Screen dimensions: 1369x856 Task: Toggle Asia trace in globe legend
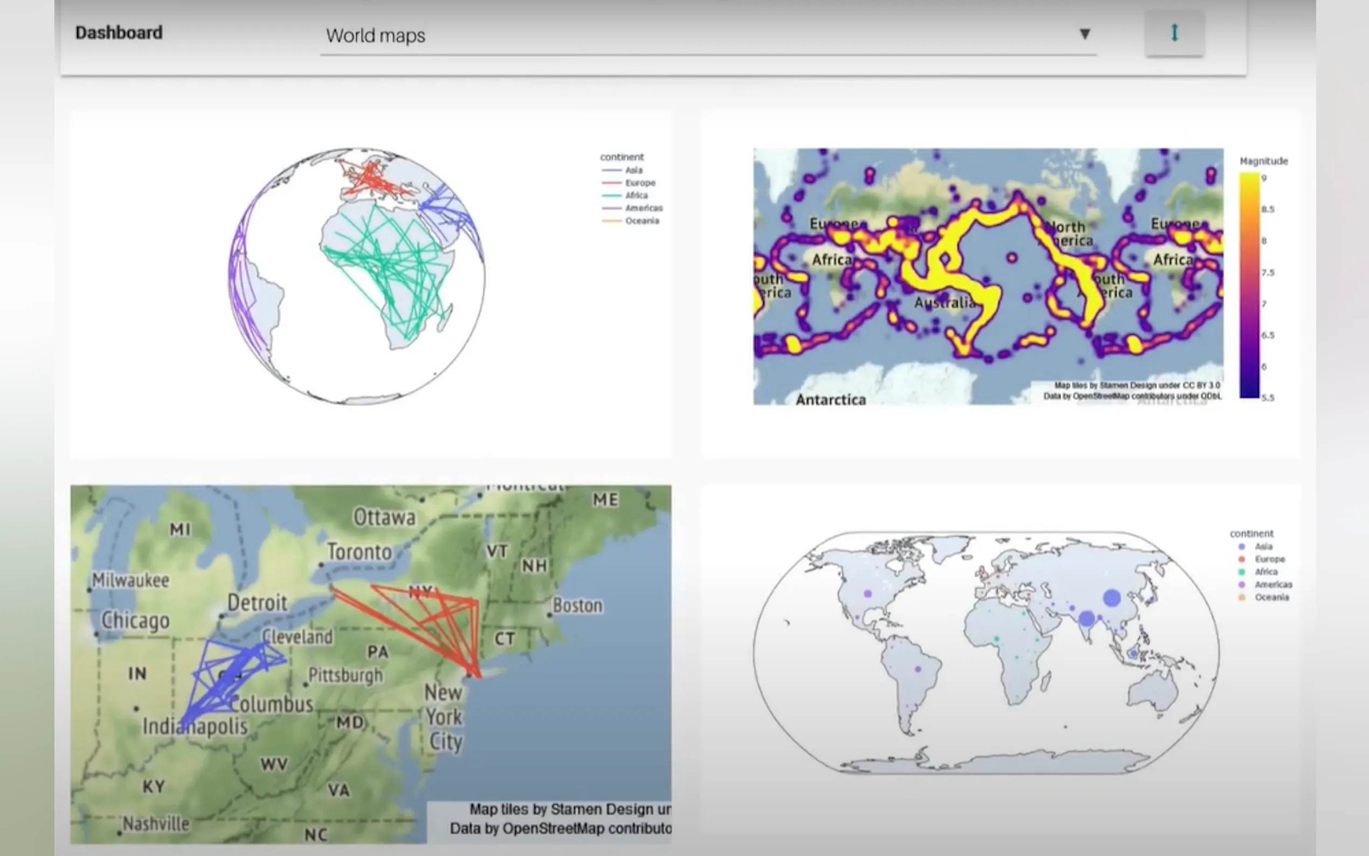633,170
